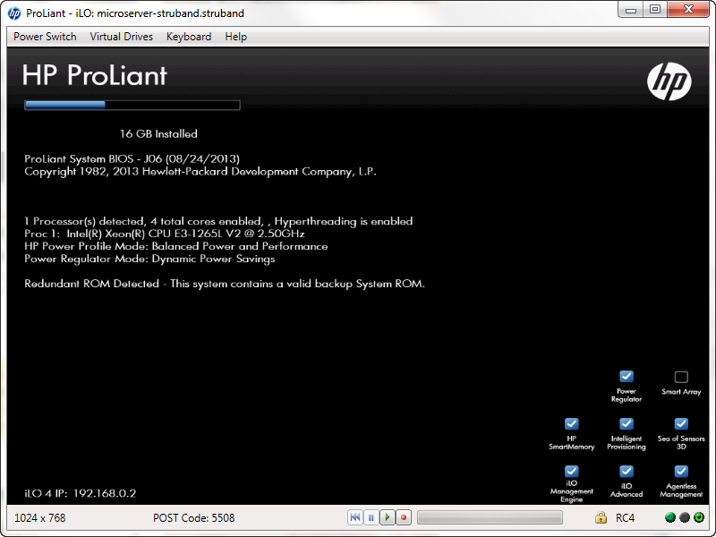Open the Keyboard menu
The image size is (716, 537).
[x=189, y=37]
